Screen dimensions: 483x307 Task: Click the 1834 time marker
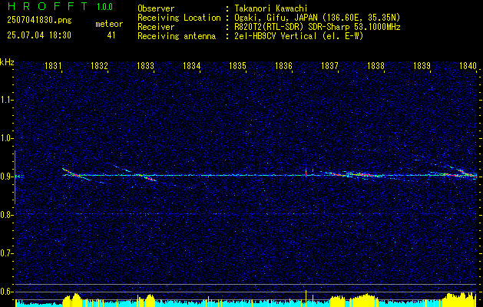pyautogui.click(x=191, y=65)
